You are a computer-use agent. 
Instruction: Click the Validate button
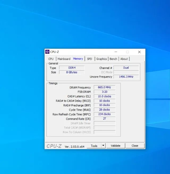click(x=116, y=146)
